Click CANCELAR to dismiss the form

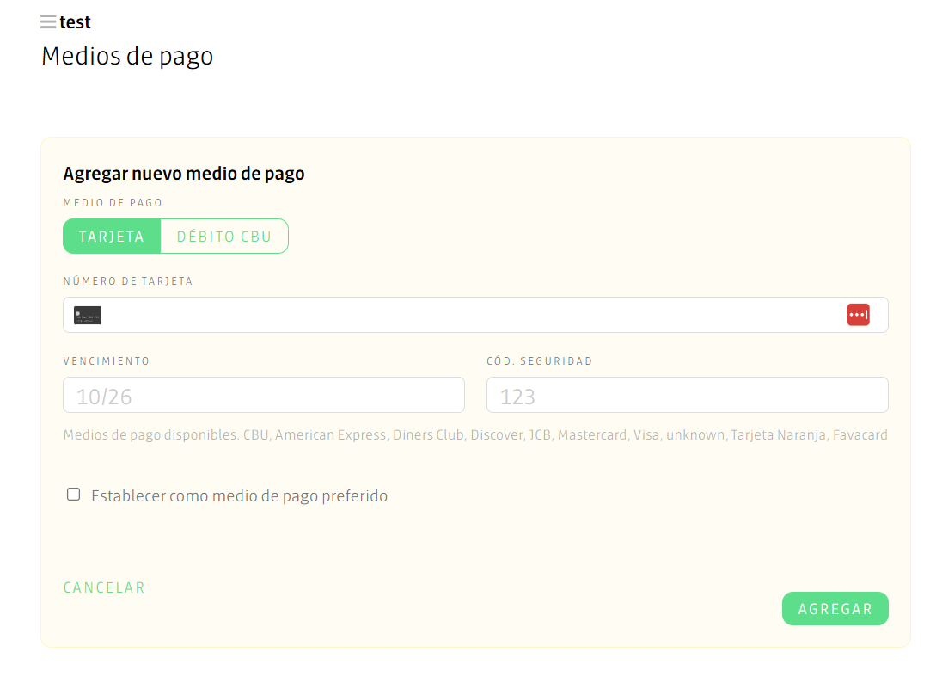tap(103, 587)
